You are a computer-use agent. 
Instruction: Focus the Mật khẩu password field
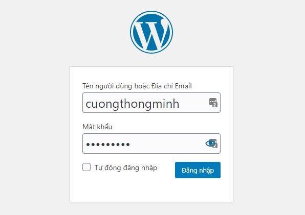(151, 144)
